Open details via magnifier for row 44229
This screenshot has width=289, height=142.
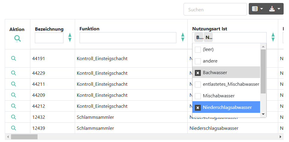pos(13,73)
